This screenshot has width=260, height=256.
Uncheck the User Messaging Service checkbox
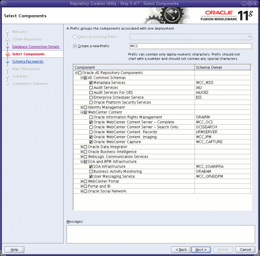[x=91, y=176]
